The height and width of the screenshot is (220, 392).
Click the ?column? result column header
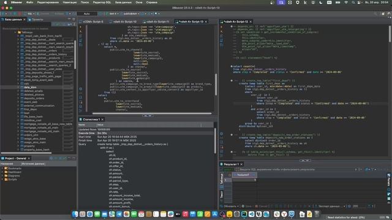pyautogui.click(x=244, y=175)
